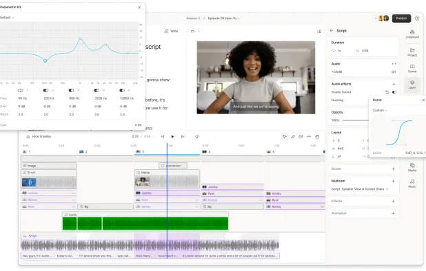The width and height of the screenshot is (426, 271).
Task: Toggle the Studio Sound effect switch
Action: point(394,92)
